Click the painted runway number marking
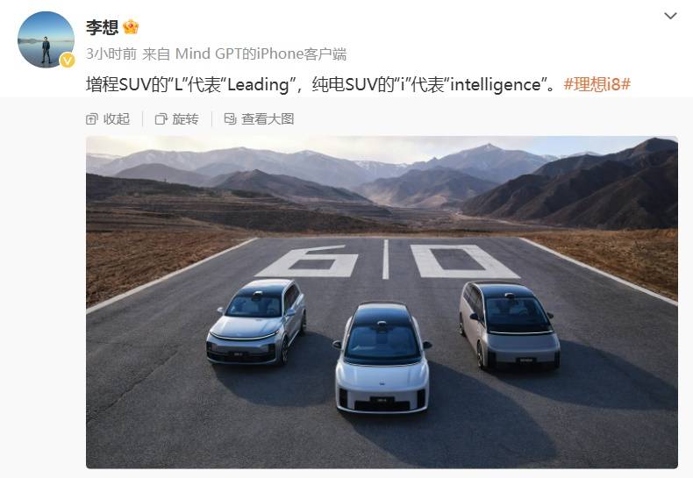 387,261
